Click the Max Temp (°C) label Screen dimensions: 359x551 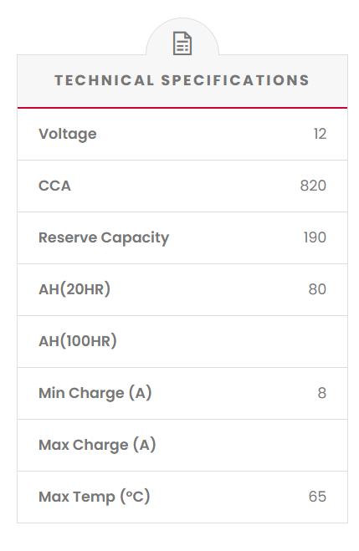(x=95, y=497)
